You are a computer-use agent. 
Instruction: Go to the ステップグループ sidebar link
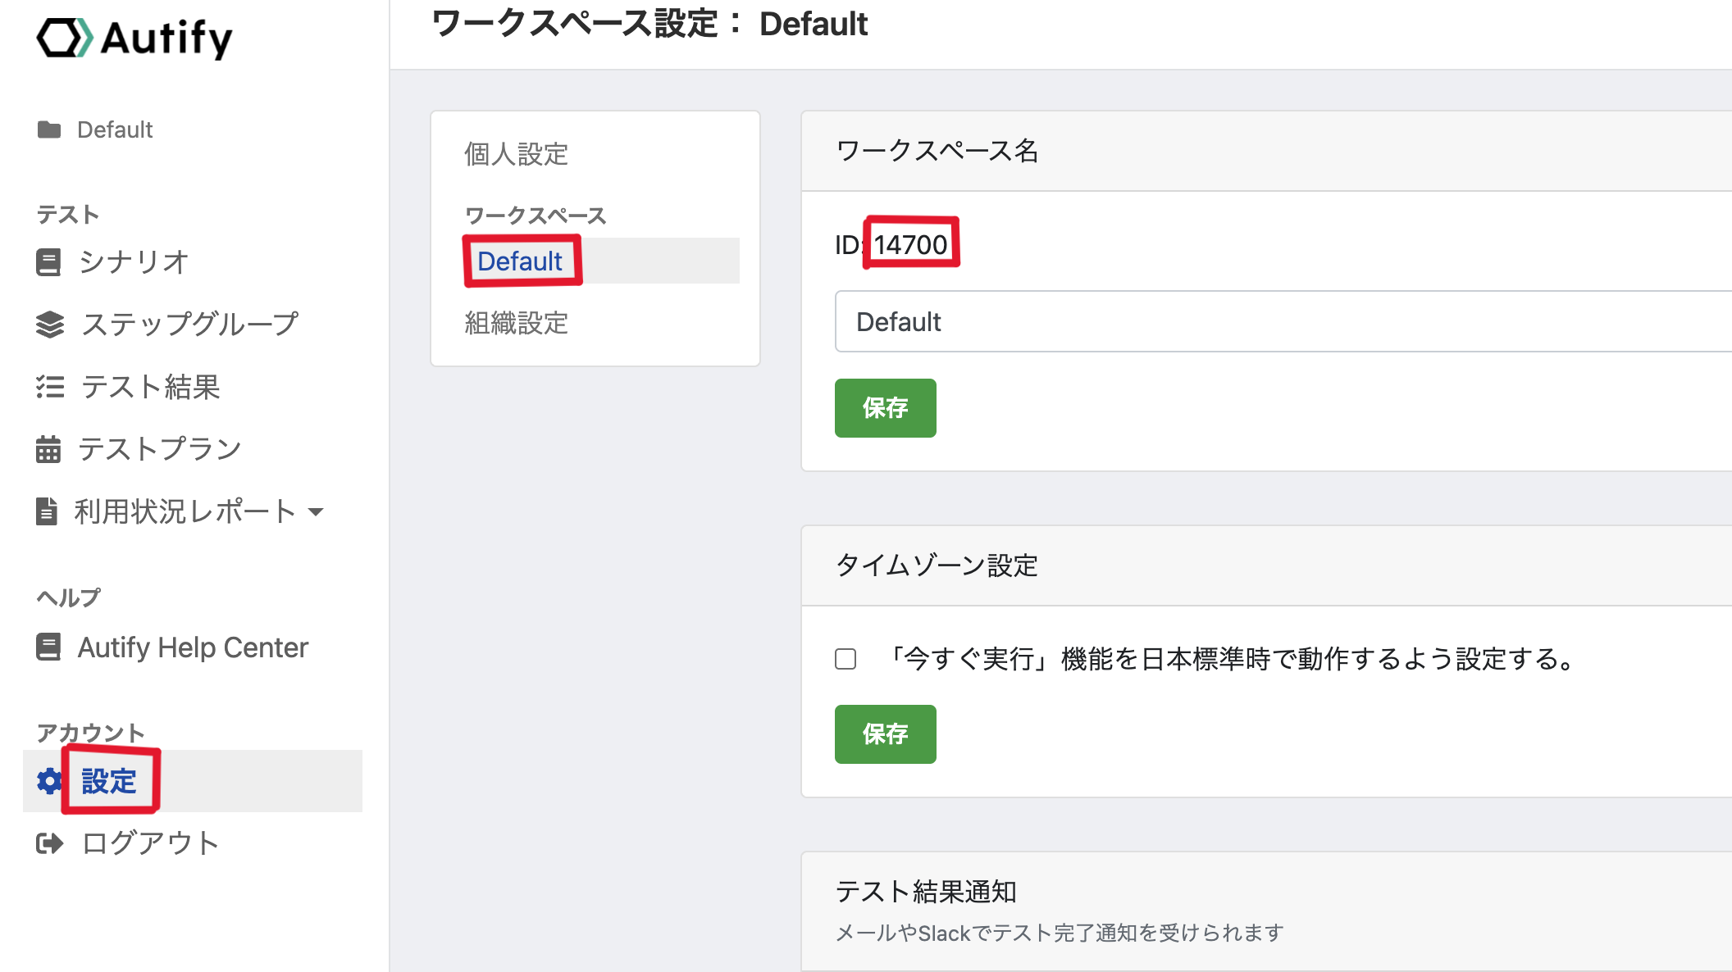pyautogui.click(x=189, y=325)
